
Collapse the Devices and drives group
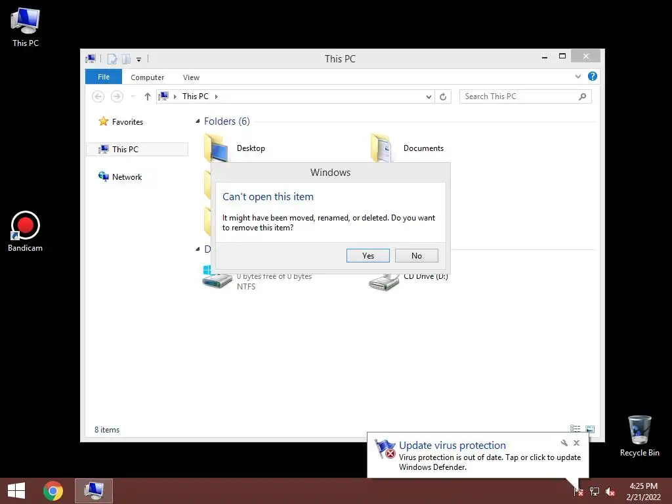pos(198,249)
